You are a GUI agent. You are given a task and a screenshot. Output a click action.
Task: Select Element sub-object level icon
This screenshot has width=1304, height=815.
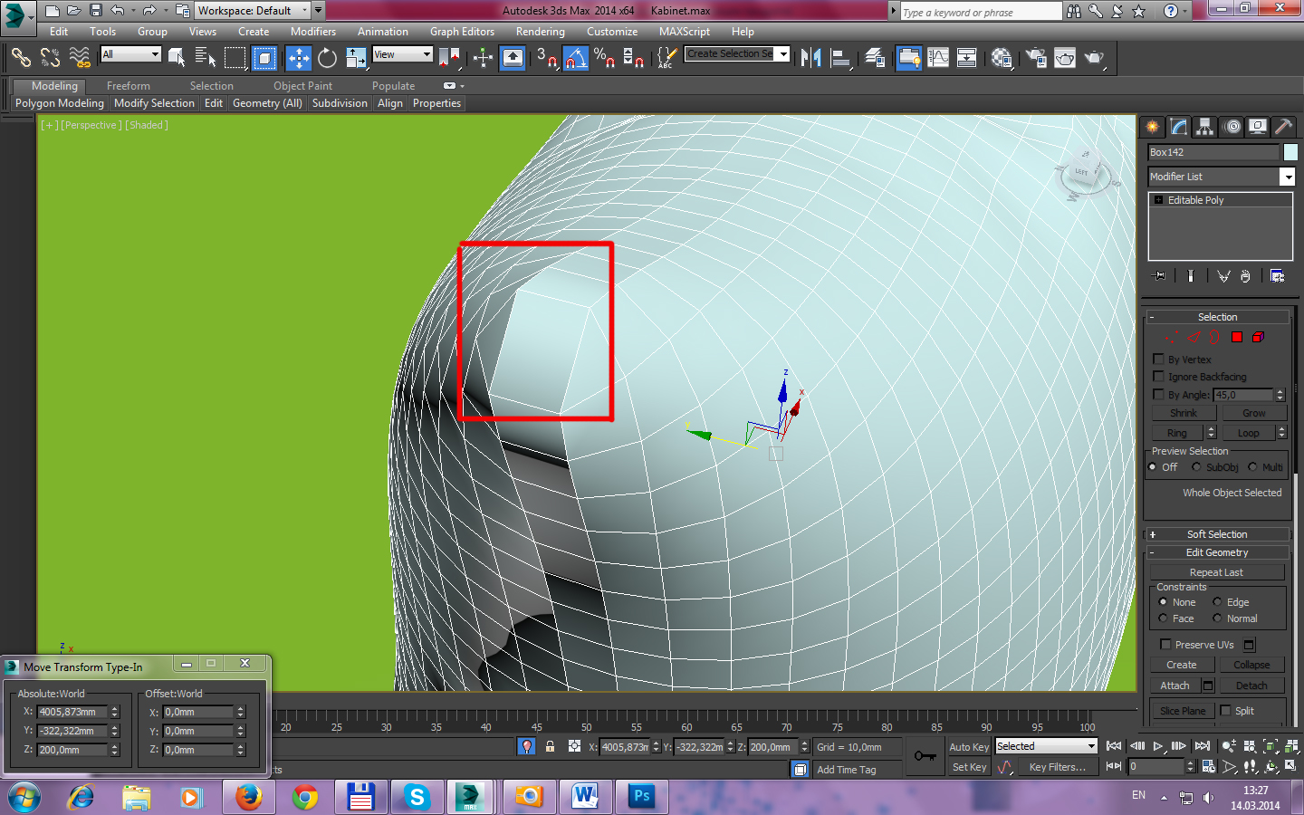click(1259, 337)
